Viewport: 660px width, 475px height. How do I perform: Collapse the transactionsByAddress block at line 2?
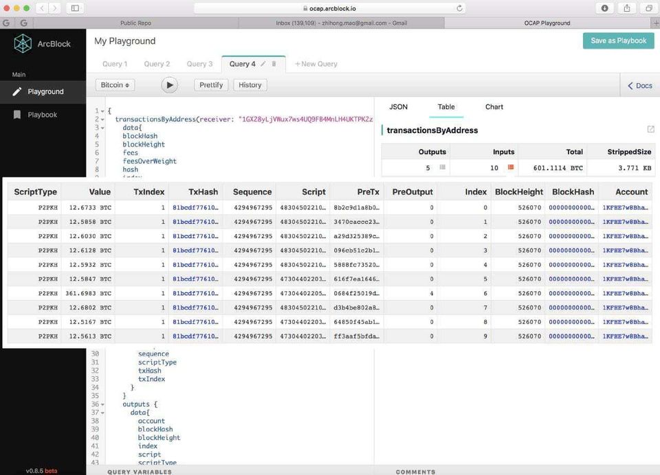click(102, 119)
